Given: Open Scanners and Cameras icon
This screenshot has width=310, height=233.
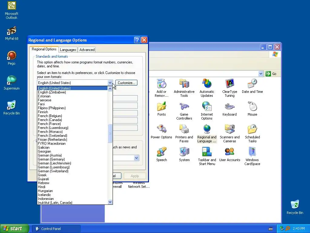Looking at the screenshot, I should click(229, 133).
